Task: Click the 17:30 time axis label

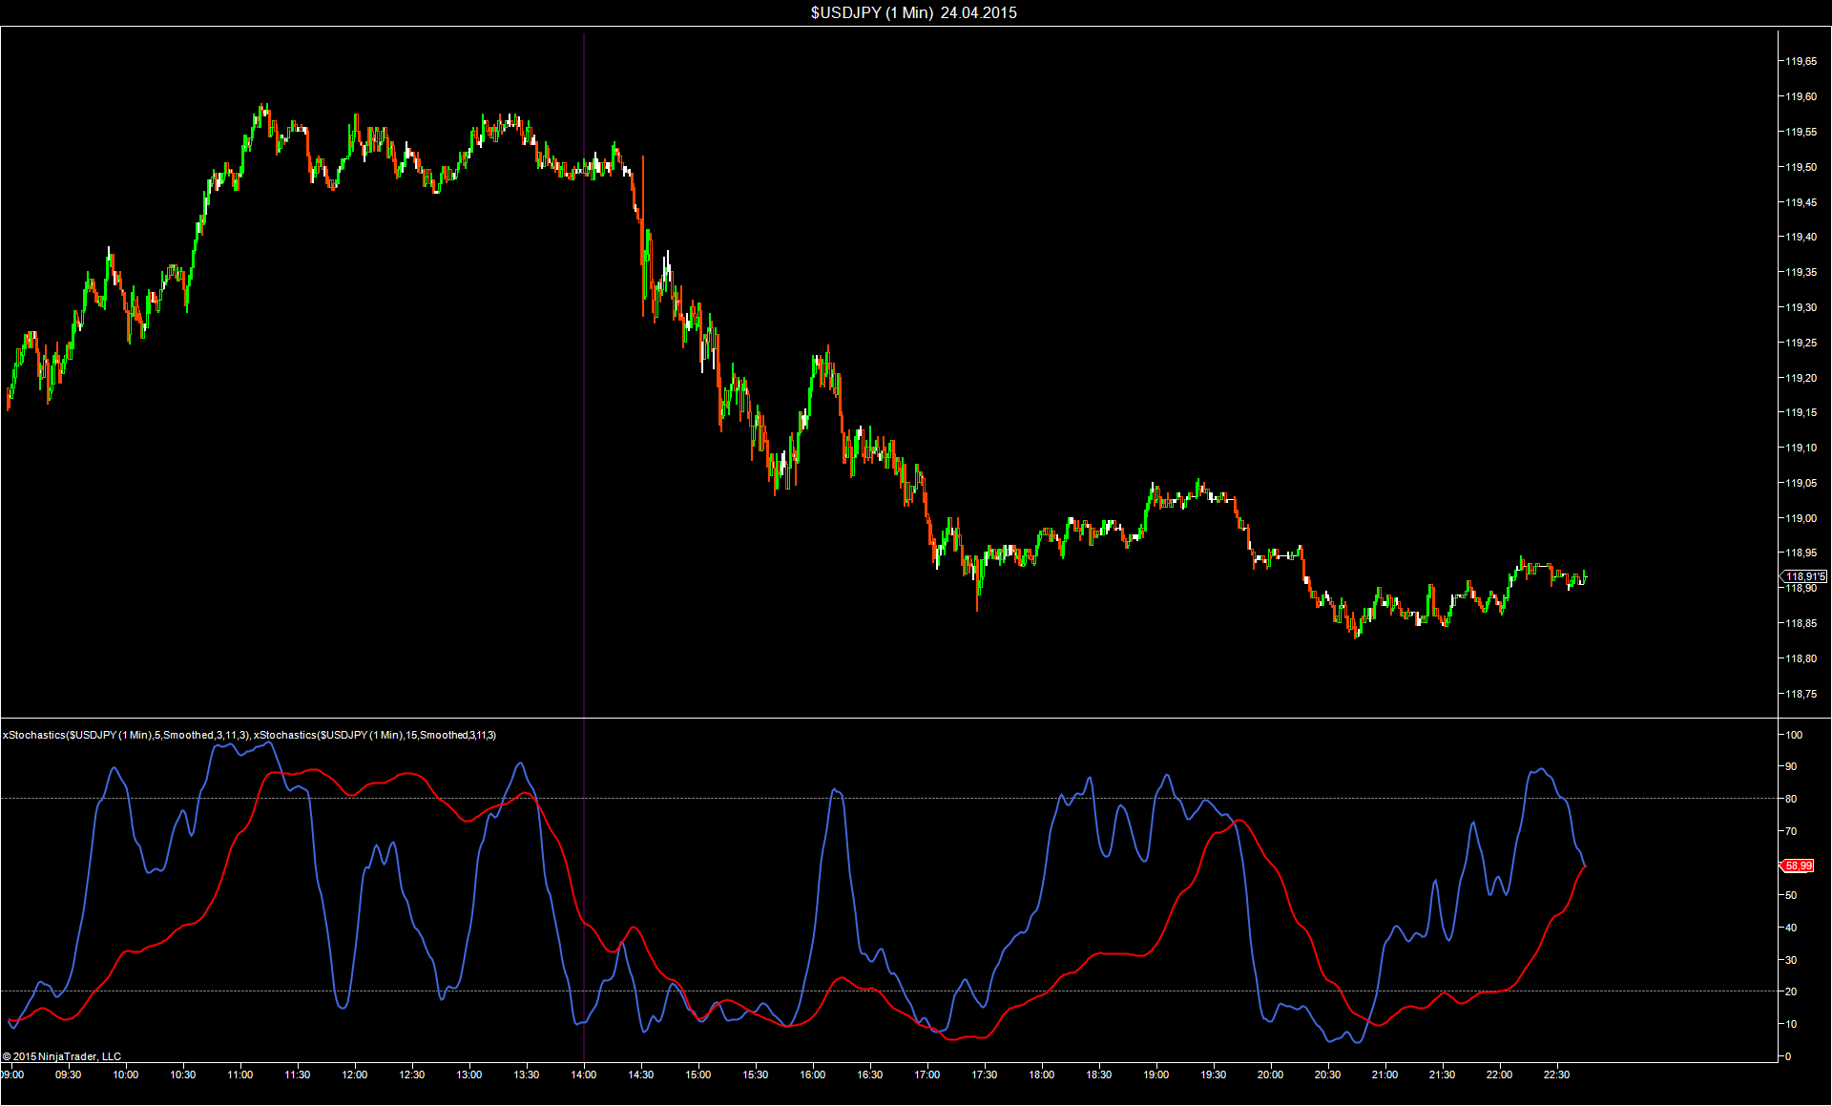Action: coord(985,1075)
